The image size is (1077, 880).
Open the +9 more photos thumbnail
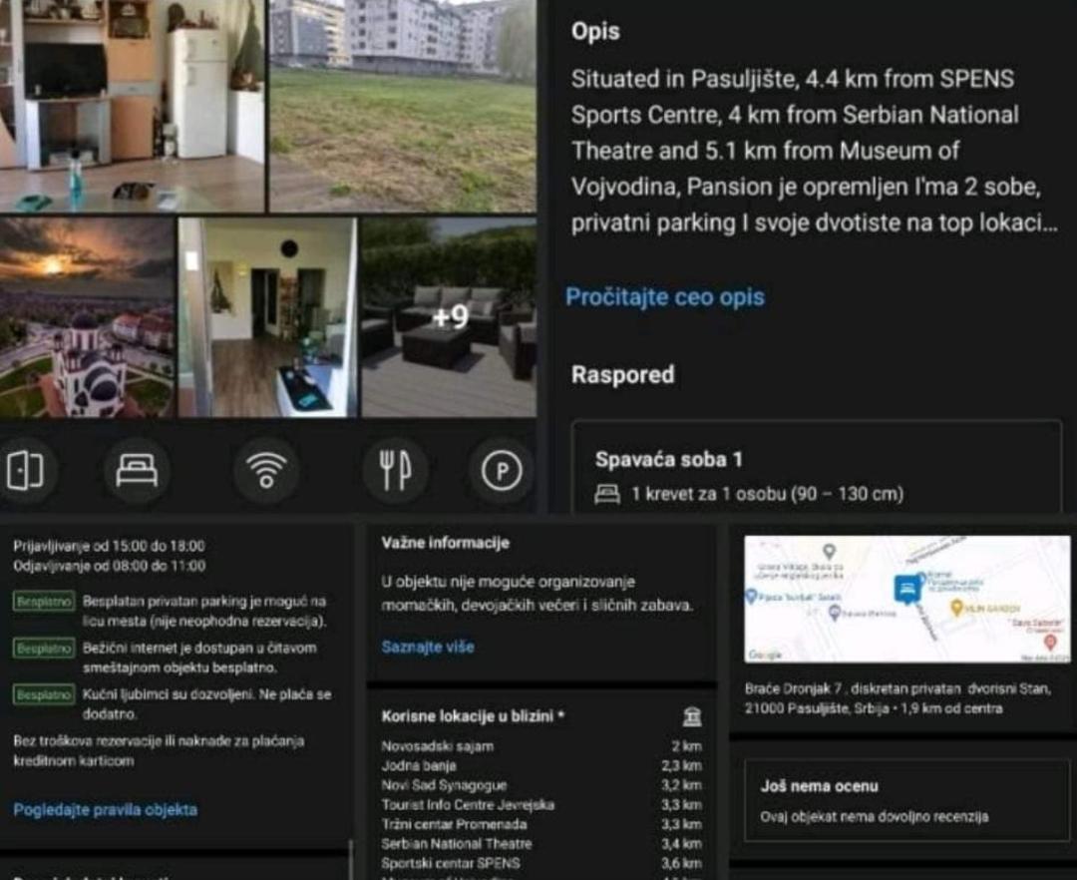tap(449, 317)
